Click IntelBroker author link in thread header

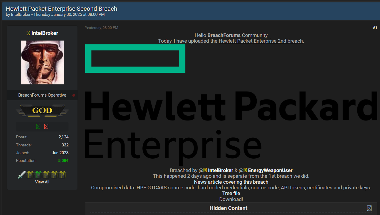point(21,14)
